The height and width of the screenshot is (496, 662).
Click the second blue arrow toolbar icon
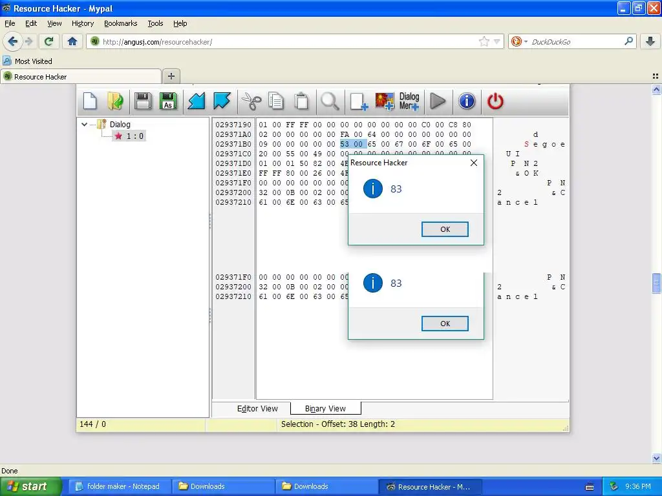[222, 101]
